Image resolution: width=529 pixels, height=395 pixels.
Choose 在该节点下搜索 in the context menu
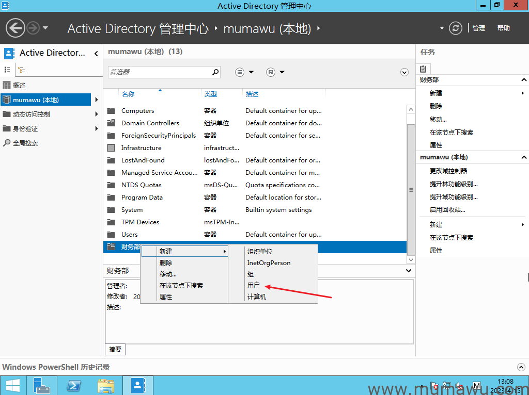(184, 286)
